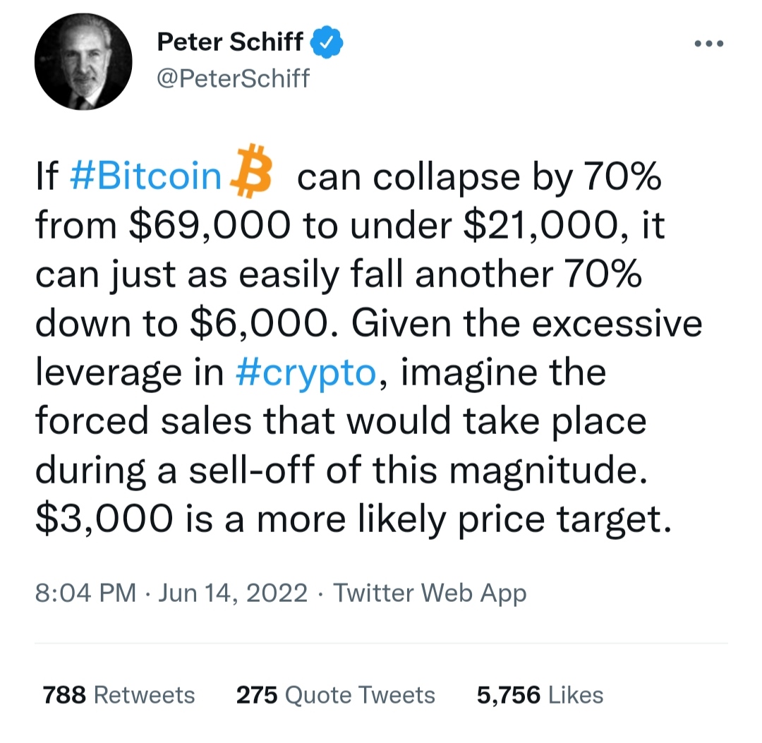762x743 pixels.
Task: Click the $3,000 price target text
Action: [97, 519]
